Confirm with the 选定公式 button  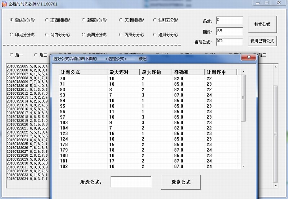pyautogui.click(x=181, y=182)
